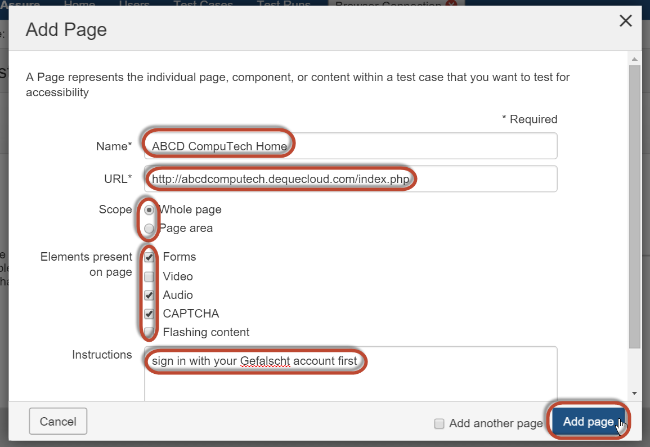Click the dialog's vertical scrollbar thumb

(x=634, y=205)
